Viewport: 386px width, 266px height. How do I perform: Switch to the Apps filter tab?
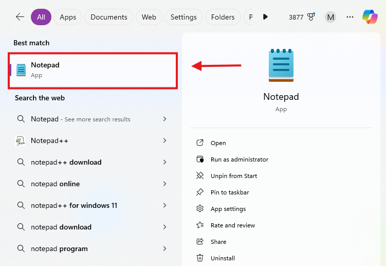click(68, 17)
